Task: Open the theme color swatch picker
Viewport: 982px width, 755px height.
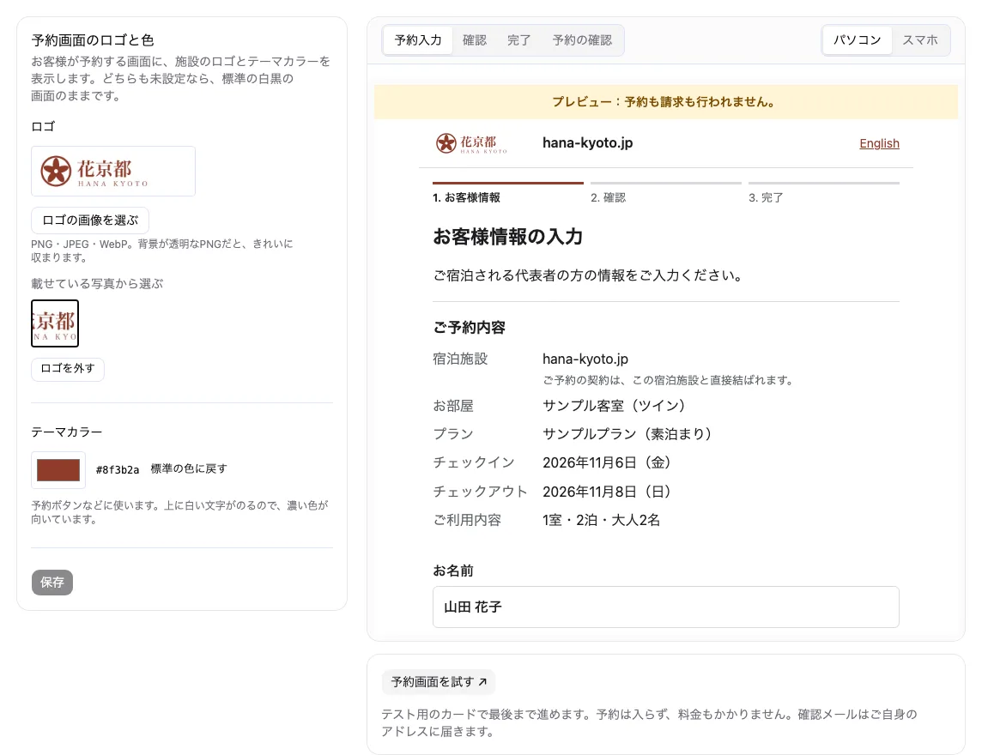Action: coord(58,469)
